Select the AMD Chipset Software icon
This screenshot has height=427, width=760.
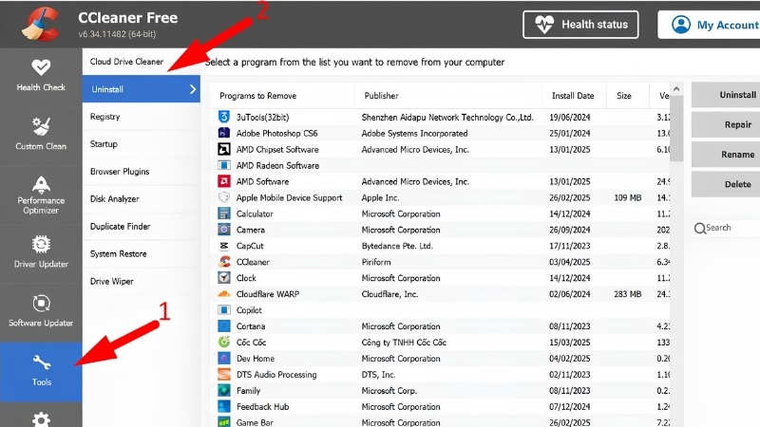[x=224, y=149]
